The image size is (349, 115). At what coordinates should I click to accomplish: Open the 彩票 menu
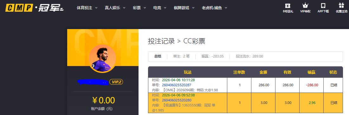[x=137, y=8]
